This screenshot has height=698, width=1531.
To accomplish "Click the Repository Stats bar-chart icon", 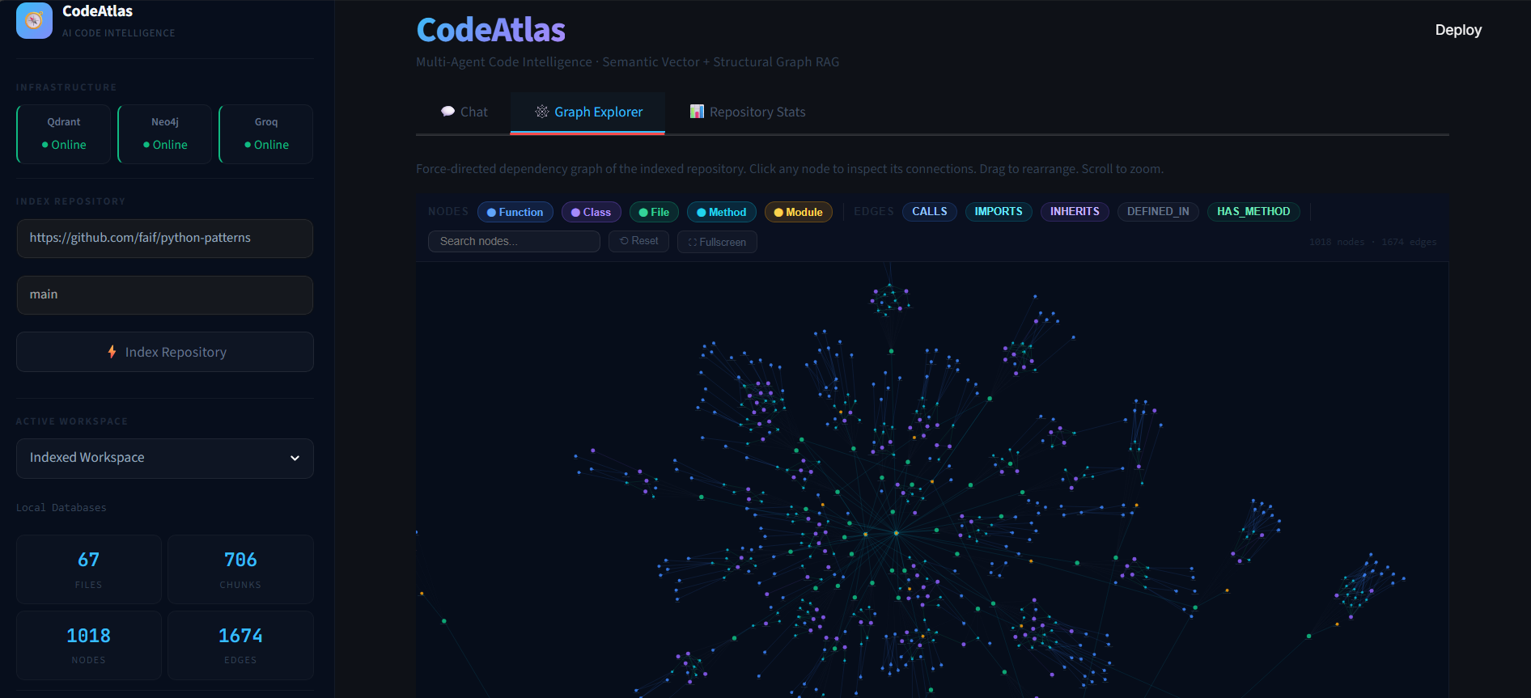I will coord(697,112).
